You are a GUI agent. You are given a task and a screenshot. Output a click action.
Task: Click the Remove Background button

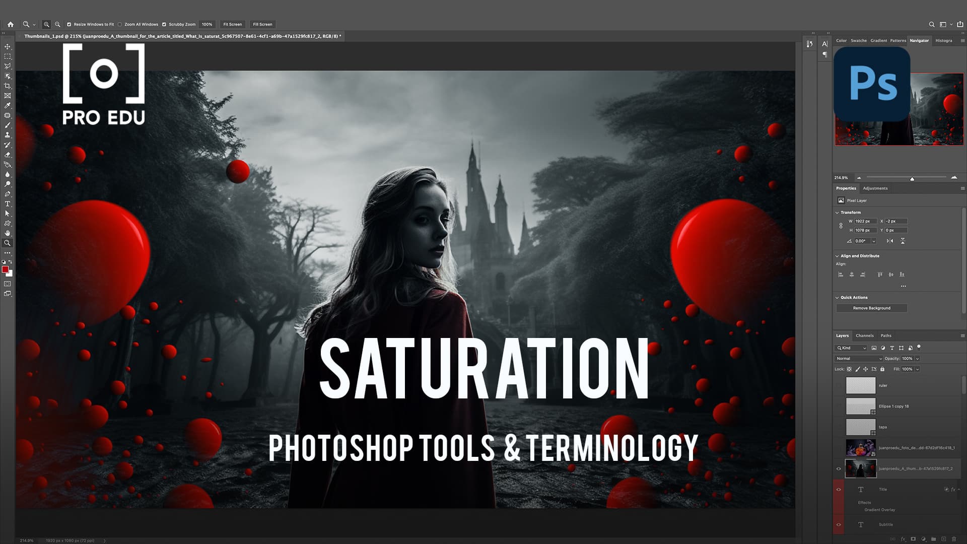[873, 308]
